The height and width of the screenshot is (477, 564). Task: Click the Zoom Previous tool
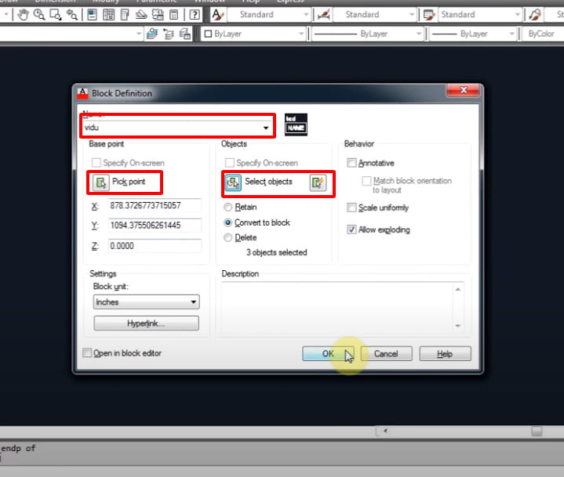click(x=72, y=15)
